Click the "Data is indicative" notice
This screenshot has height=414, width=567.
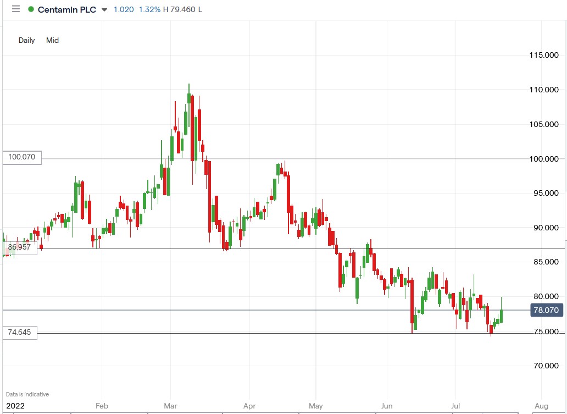(x=27, y=394)
